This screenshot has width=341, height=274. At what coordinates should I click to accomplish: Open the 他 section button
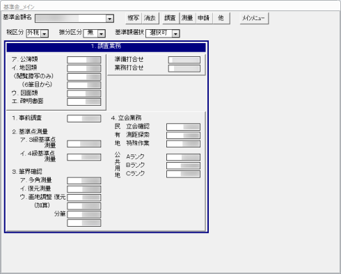[221, 18]
